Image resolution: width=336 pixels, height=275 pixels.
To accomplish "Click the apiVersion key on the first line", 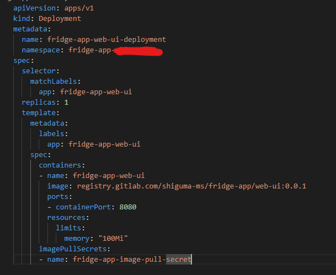I will point(32,8).
